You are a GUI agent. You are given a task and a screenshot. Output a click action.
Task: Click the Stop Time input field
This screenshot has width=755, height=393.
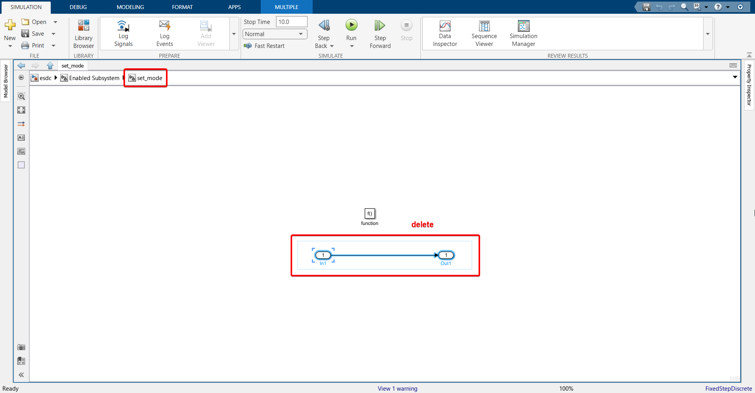tap(291, 22)
